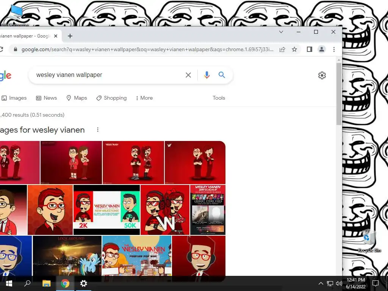Open Windows taskbar search
This screenshot has width=388, height=291.
[x=27, y=283]
